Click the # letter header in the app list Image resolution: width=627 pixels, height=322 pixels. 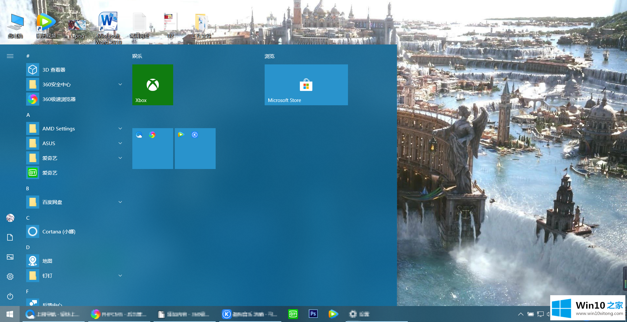(x=28, y=56)
